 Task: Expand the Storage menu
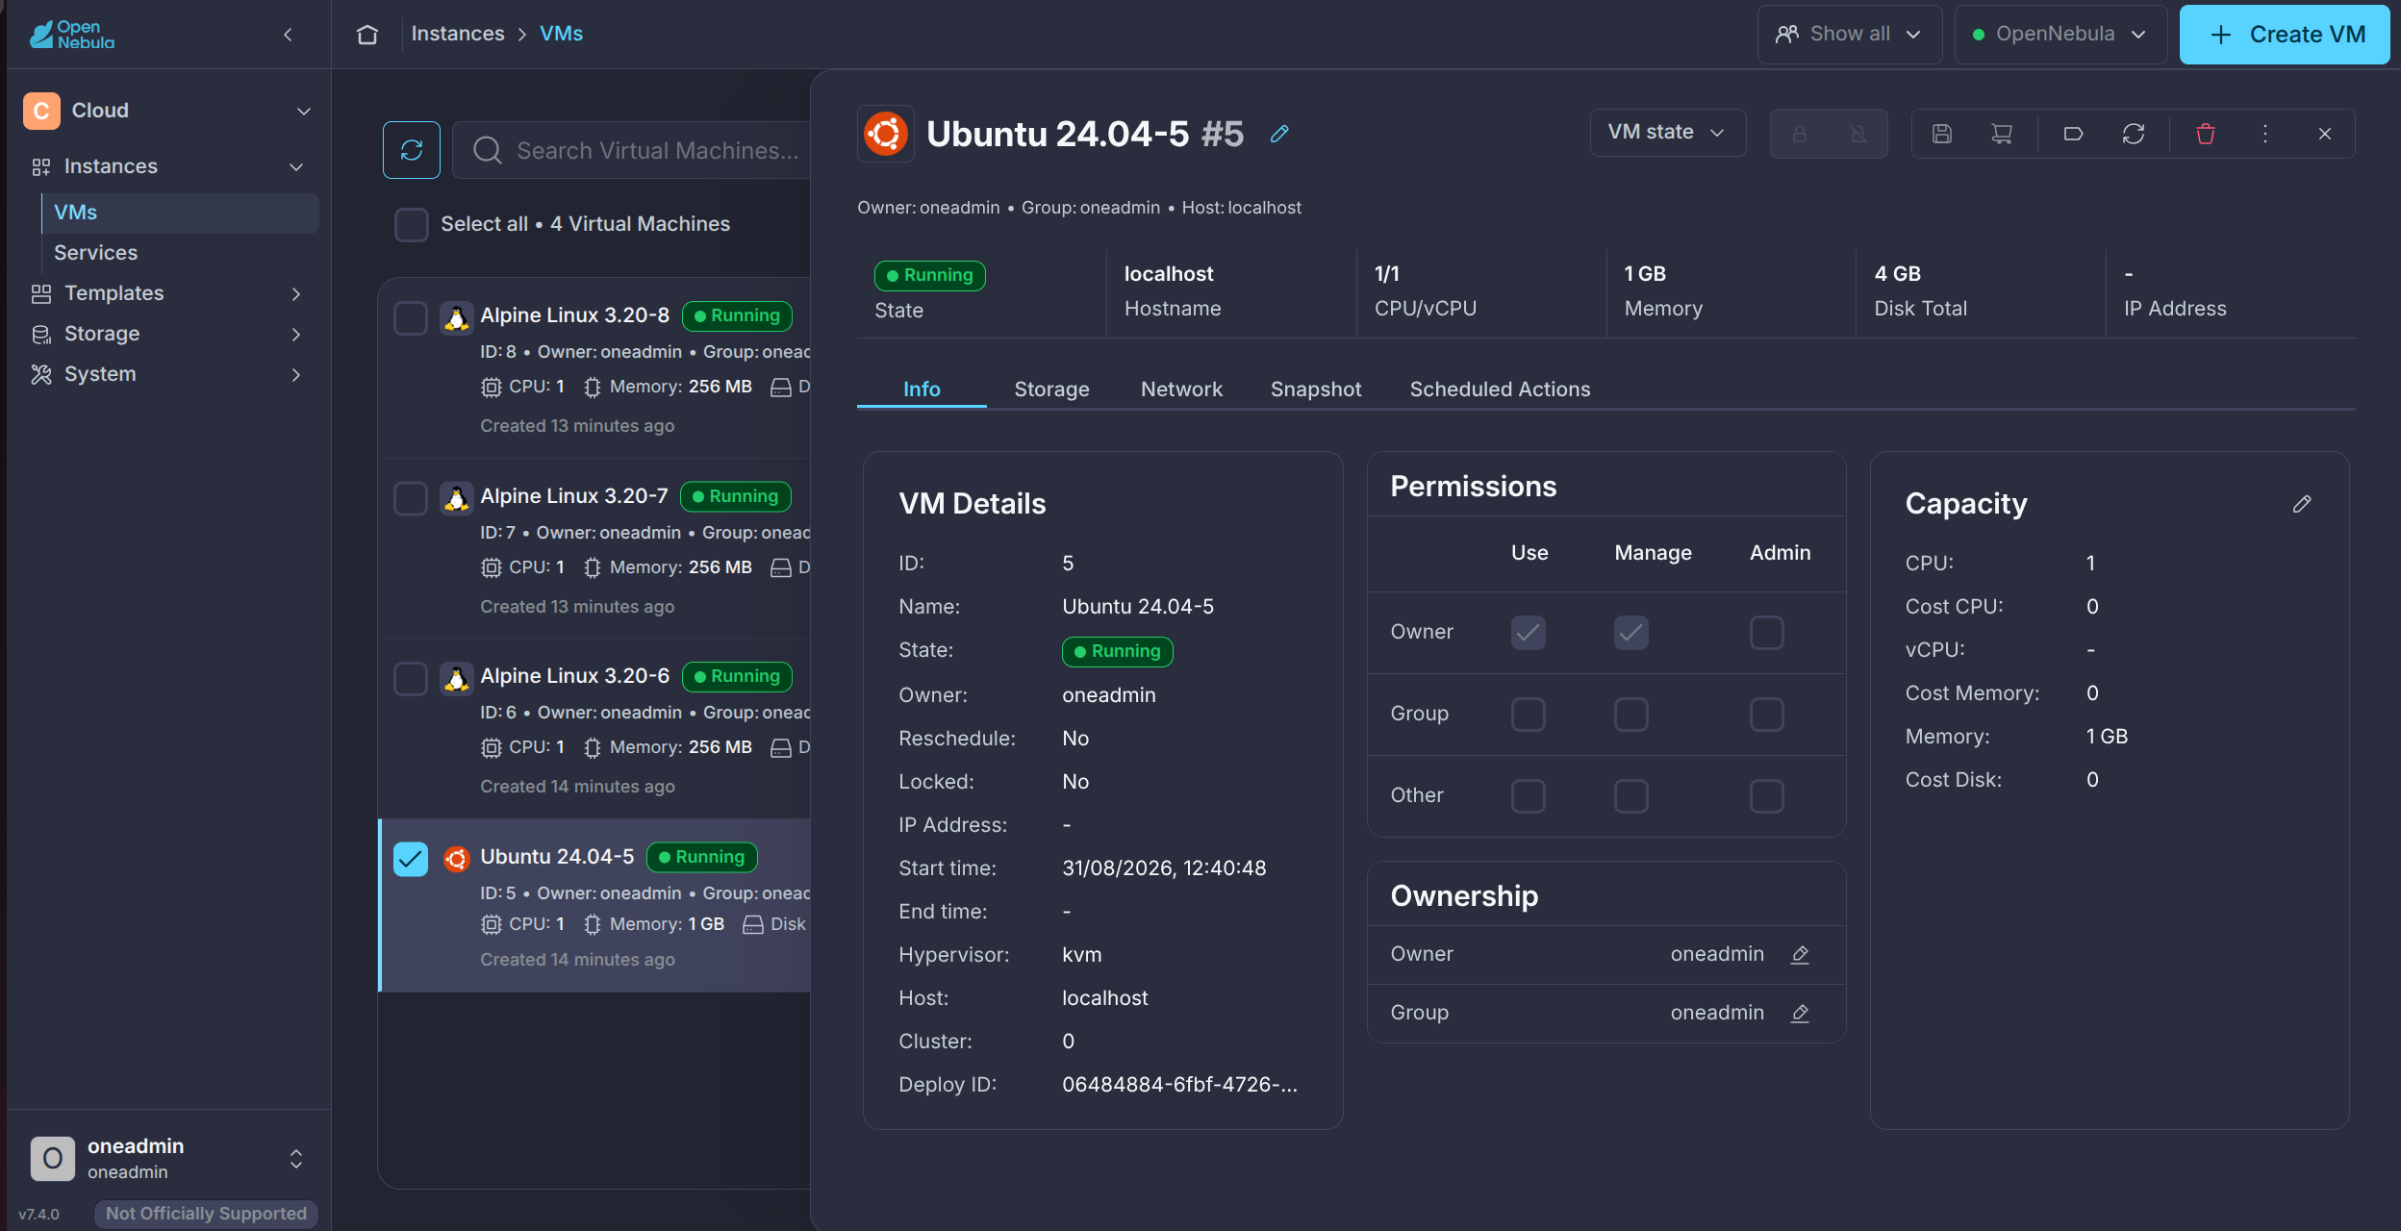[x=296, y=335]
